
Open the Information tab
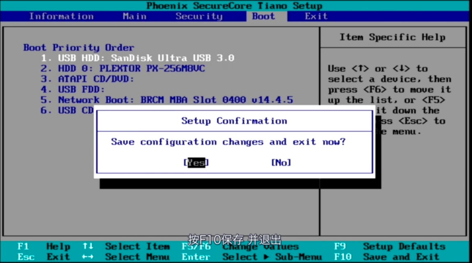[x=61, y=16]
